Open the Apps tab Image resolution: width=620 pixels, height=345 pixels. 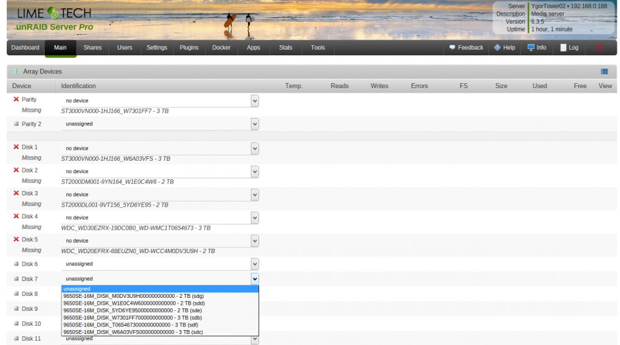254,48
